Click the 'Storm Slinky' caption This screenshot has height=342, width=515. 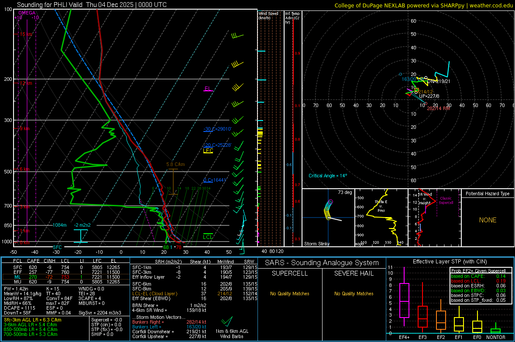pyautogui.click(x=316, y=244)
